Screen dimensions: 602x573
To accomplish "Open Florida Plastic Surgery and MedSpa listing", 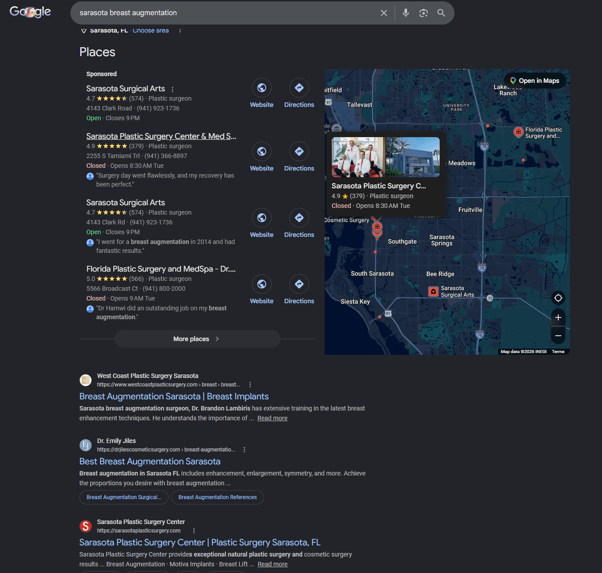I will (161, 269).
